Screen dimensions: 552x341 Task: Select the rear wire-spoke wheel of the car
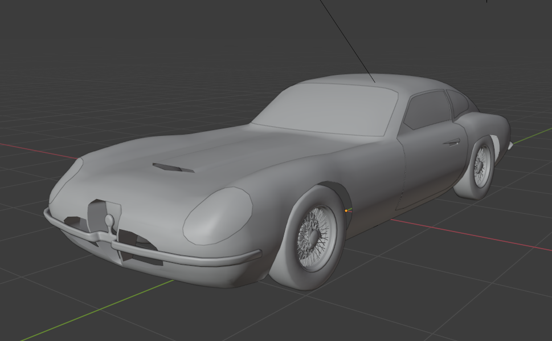[x=481, y=167]
